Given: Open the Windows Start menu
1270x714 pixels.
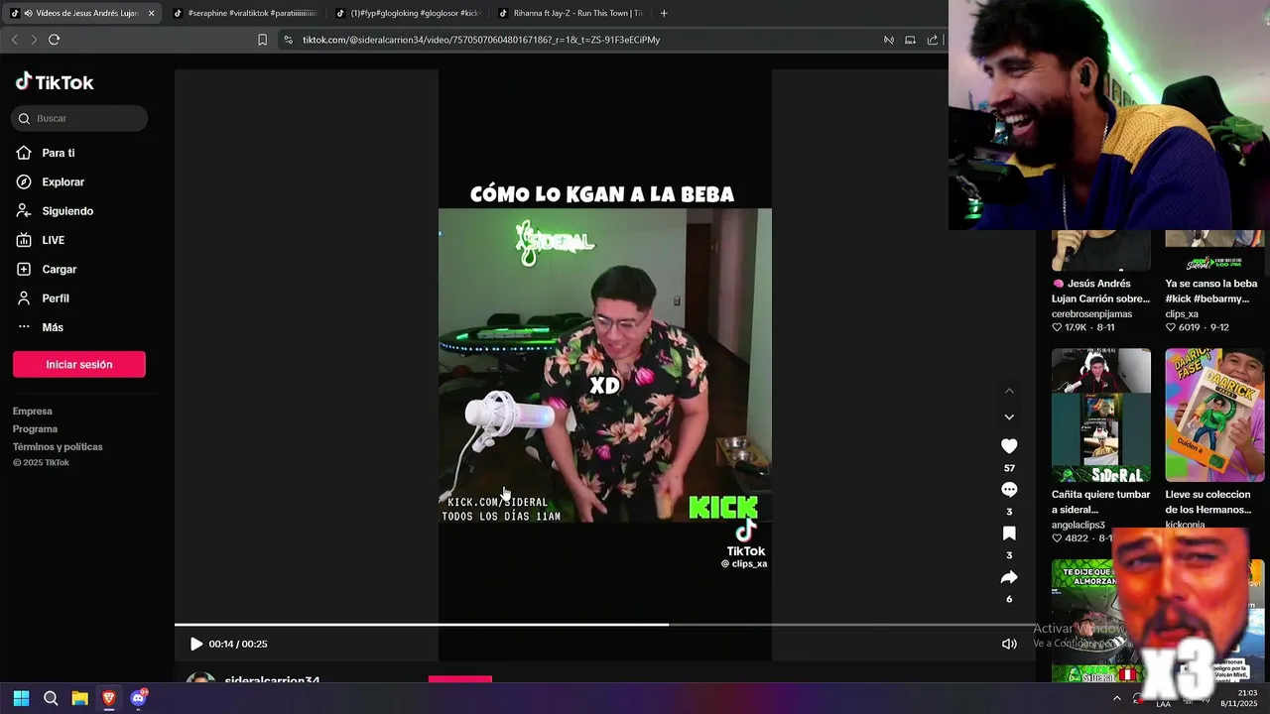Looking at the screenshot, I should 21,698.
